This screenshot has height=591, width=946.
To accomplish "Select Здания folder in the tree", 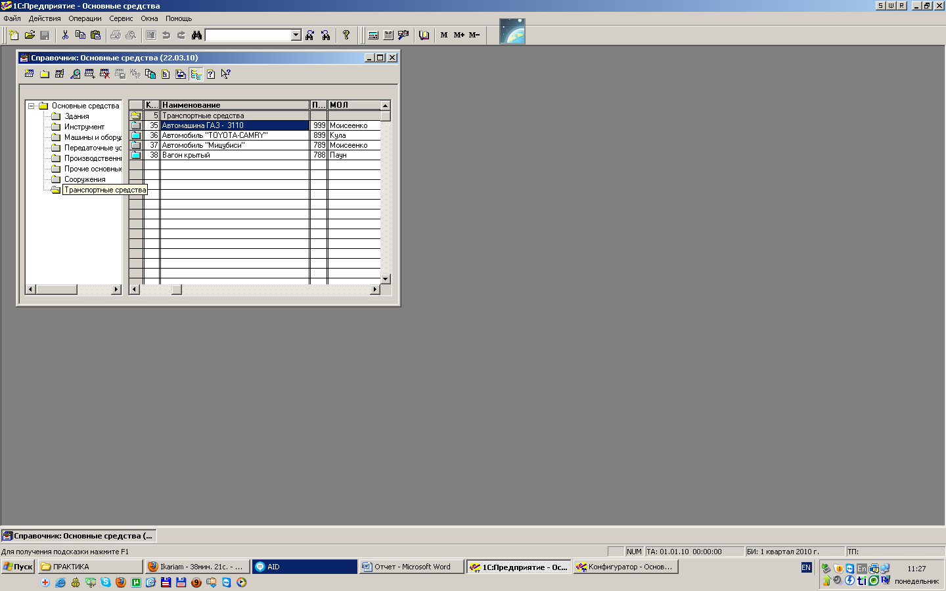I will [x=76, y=116].
